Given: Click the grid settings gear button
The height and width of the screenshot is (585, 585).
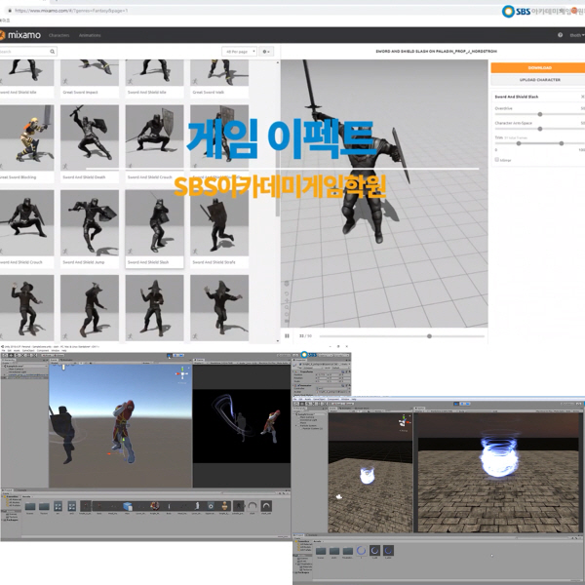Looking at the screenshot, I should tap(266, 52).
